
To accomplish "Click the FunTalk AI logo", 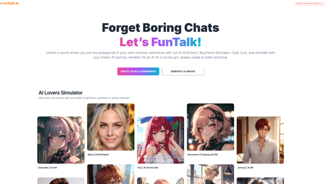I will click(10, 3).
